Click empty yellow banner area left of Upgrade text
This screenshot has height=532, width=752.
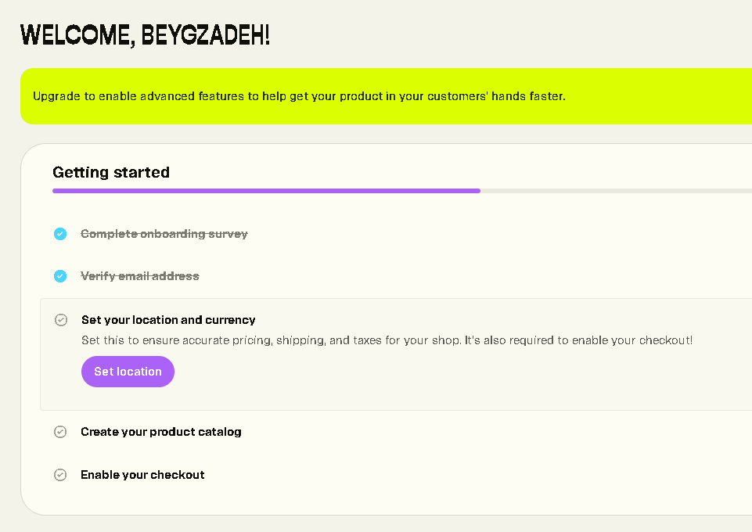(27, 97)
